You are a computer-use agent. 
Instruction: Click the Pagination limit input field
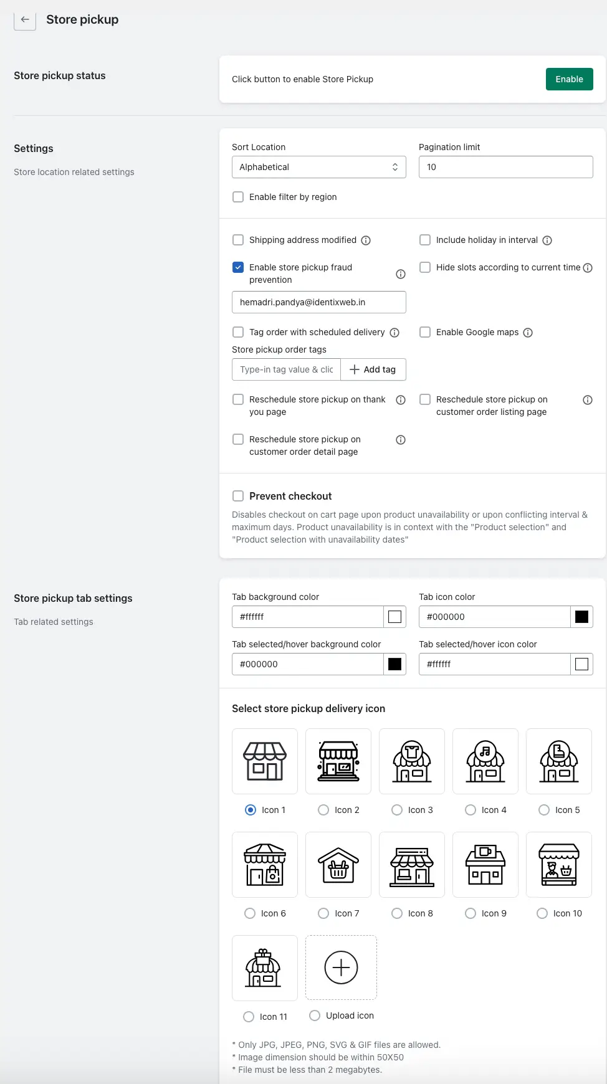pos(506,167)
